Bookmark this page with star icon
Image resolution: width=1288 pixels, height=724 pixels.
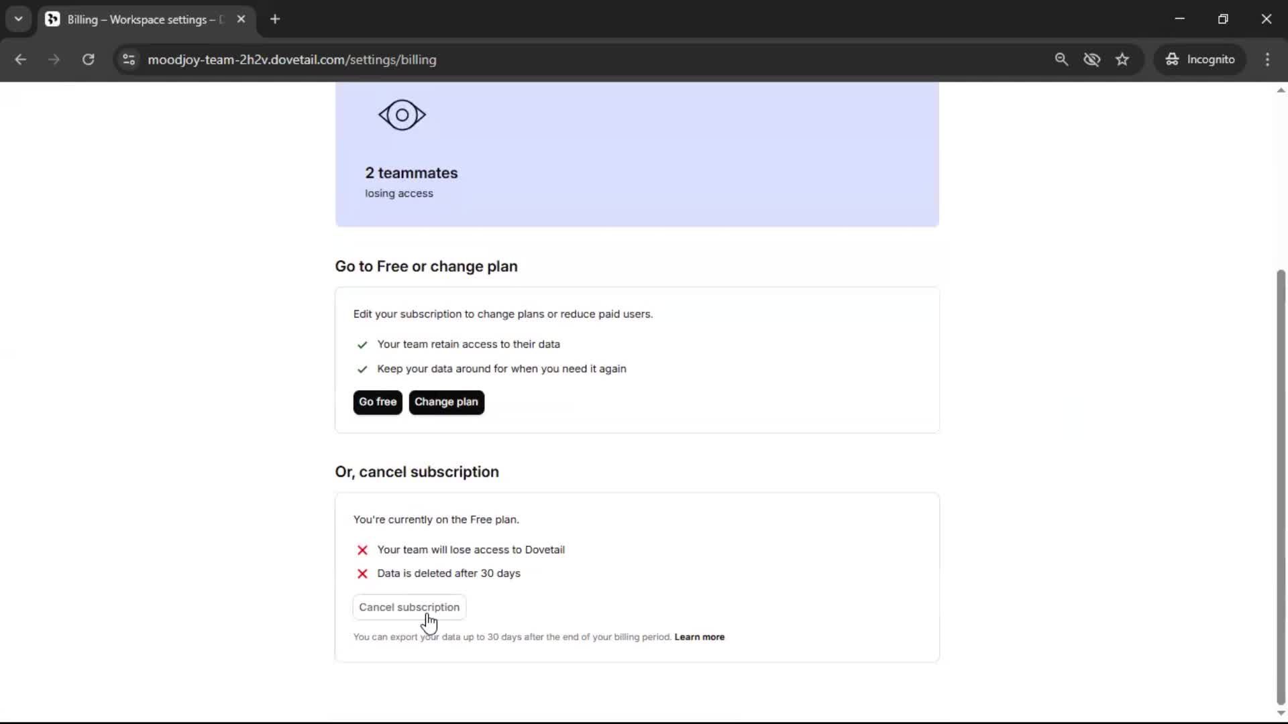(x=1122, y=60)
